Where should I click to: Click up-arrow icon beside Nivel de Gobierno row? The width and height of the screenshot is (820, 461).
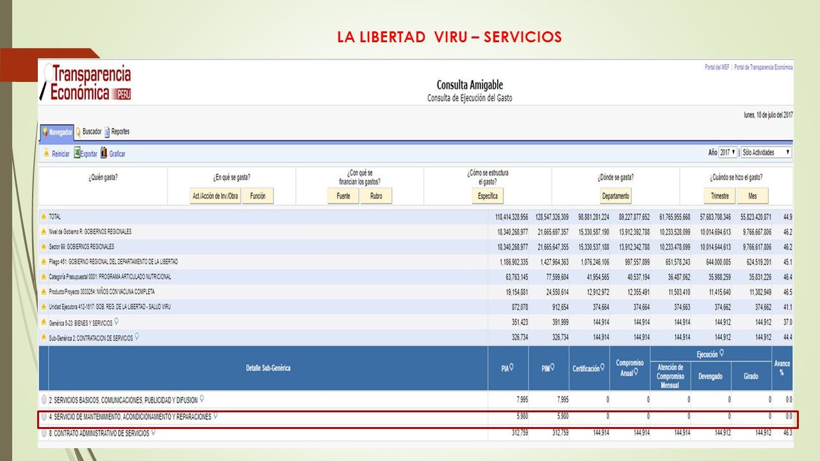click(x=44, y=232)
